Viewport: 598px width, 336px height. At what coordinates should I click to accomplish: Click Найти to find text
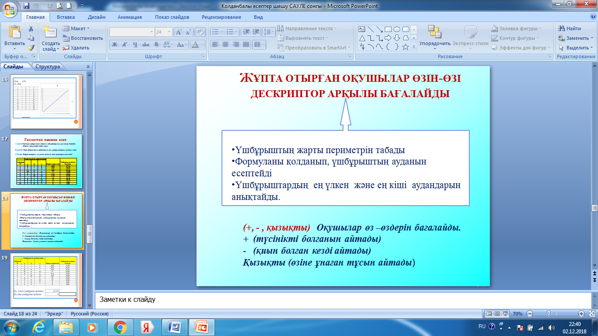point(570,28)
